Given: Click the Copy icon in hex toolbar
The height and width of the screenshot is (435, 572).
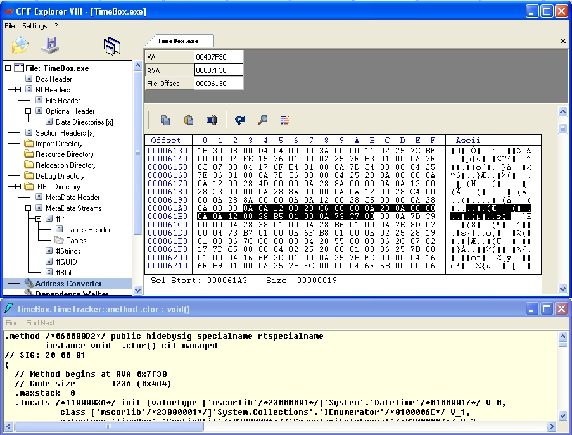Looking at the screenshot, I should click(165, 120).
